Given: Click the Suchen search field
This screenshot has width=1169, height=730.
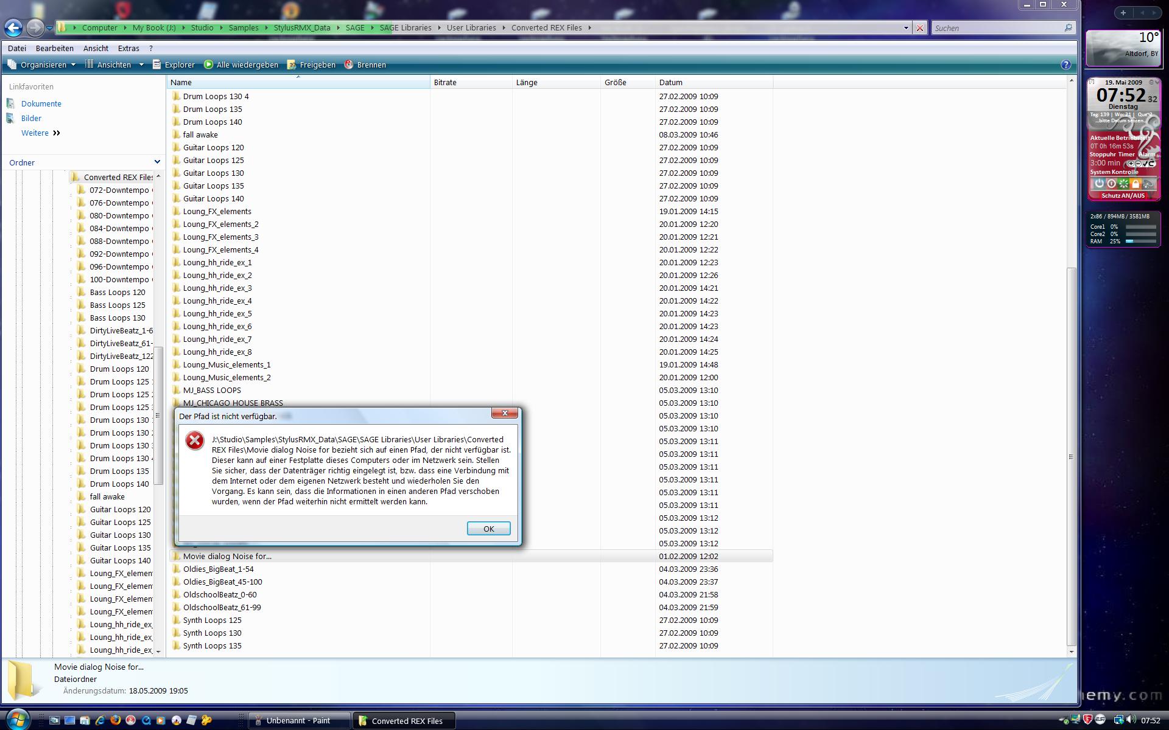Looking at the screenshot, I should (x=997, y=28).
